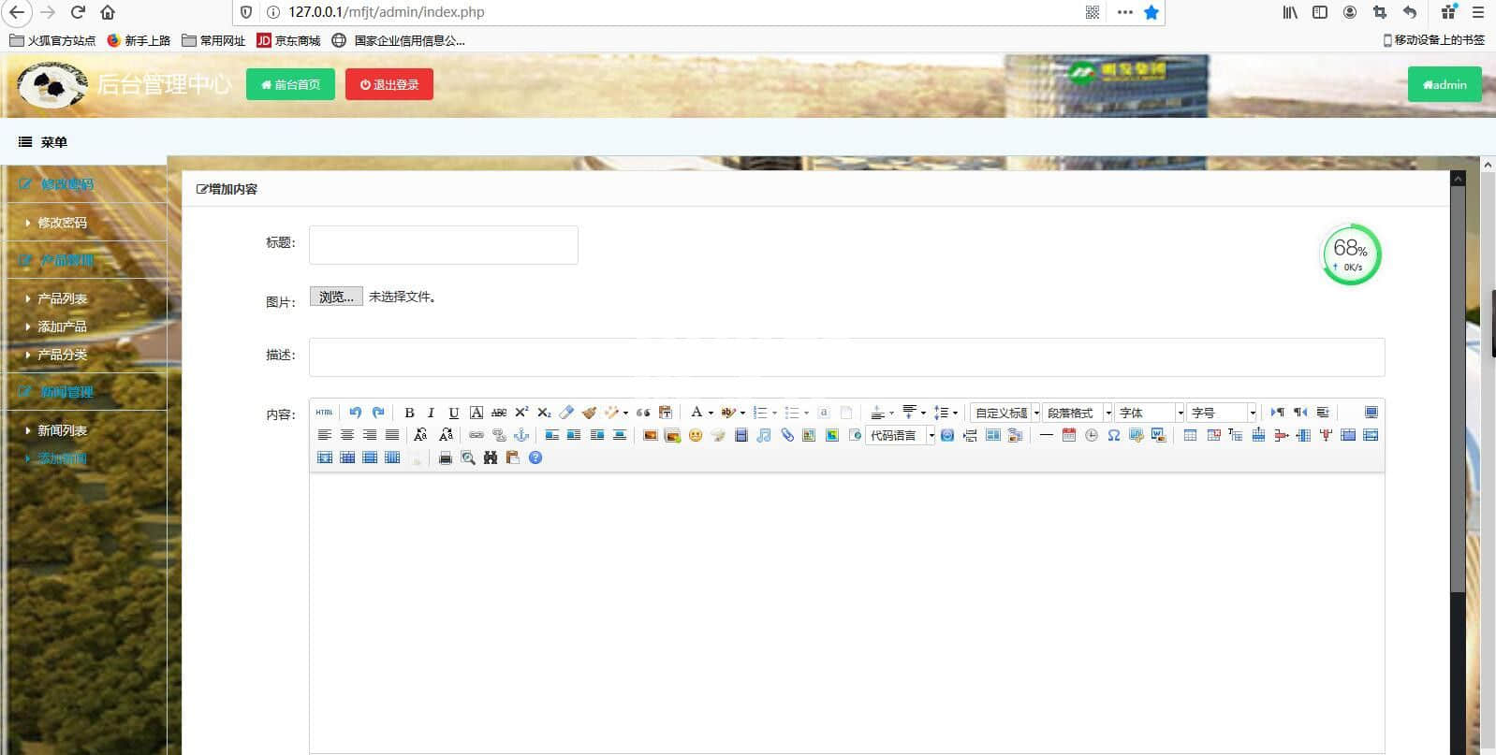Toggle bold formatting in the editor
The width and height of the screenshot is (1496, 755).
tap(409, 413)
